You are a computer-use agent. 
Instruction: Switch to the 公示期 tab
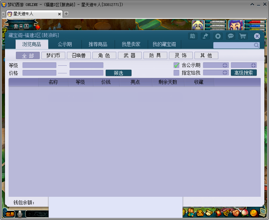point(65,44)
